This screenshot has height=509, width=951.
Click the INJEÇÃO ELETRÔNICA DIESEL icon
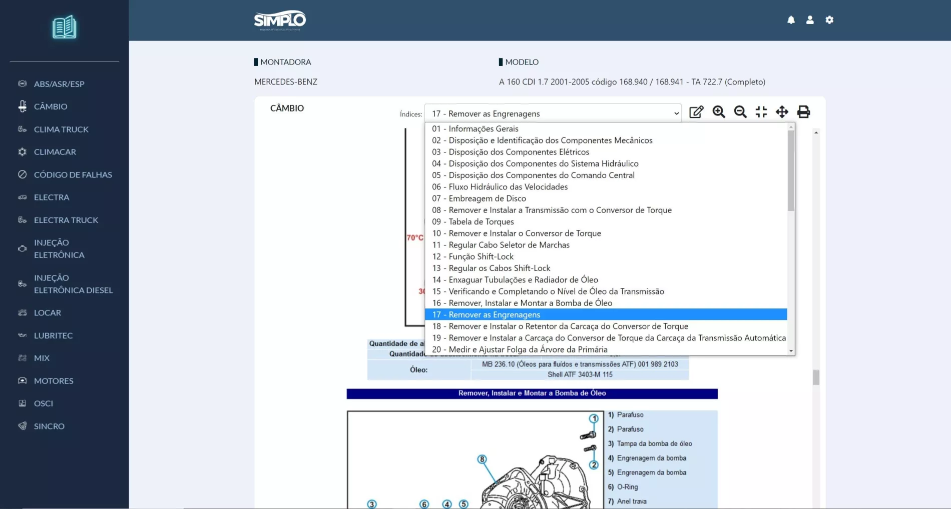23,283
